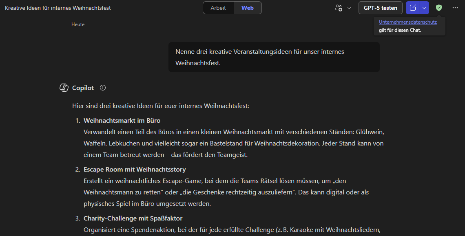Viewport: 465px width, 236px height.
Task: Click the green data protection shield icon
Action: [x=439, y=8]
